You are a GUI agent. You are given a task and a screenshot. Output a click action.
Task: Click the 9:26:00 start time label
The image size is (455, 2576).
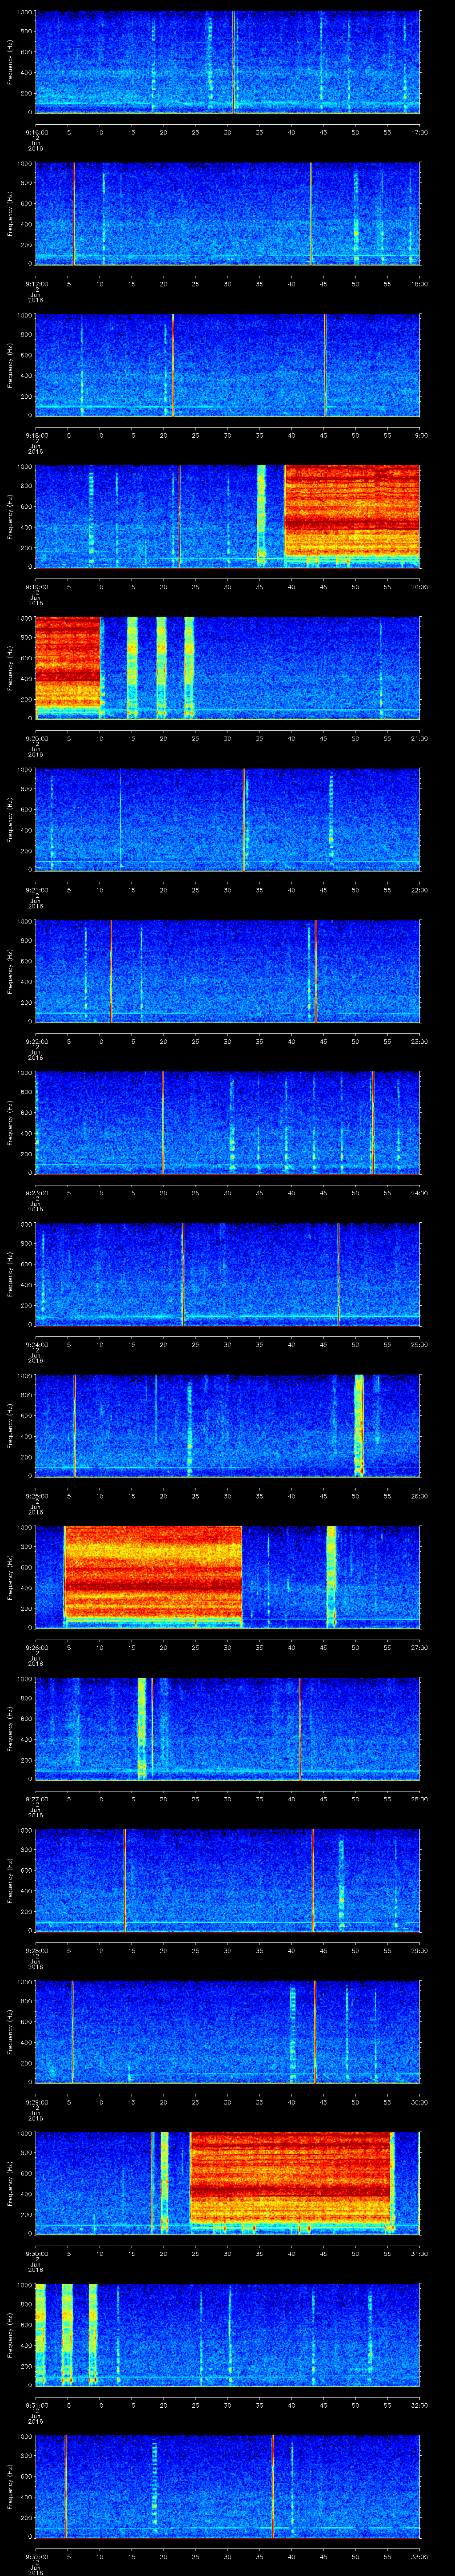(36, 1647)
